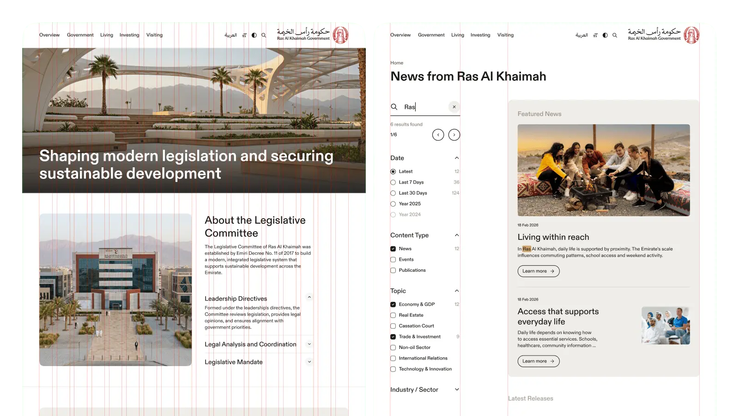Image resolution: width=739 pixels, height=416 pixels.
Task: Clear the Ras search field with X
Action: [x=454, y=107]
